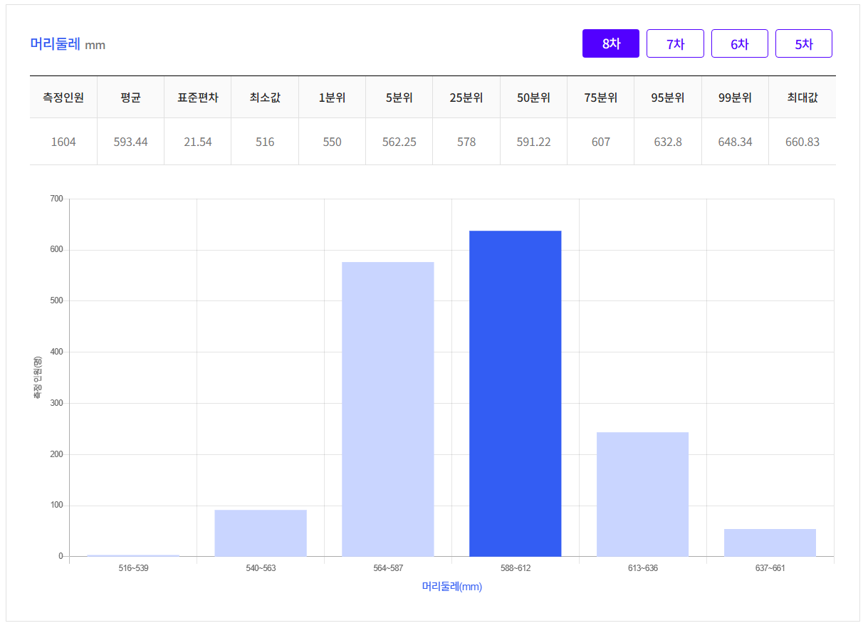Select the 578 value cell
Image resolution: width=868 pixels, height=628 pixels.
pyautogui.click(x=466, y=142)
